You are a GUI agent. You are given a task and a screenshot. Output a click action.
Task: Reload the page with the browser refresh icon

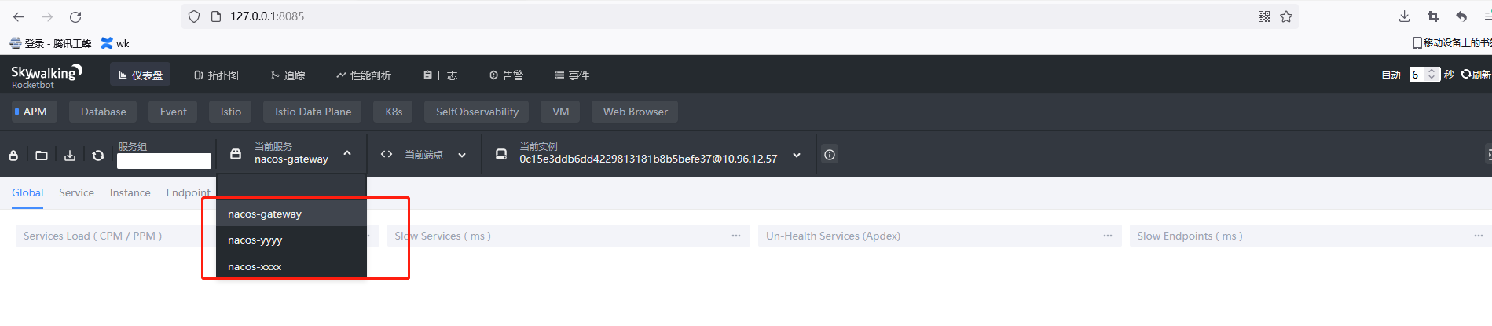(75, 16)
